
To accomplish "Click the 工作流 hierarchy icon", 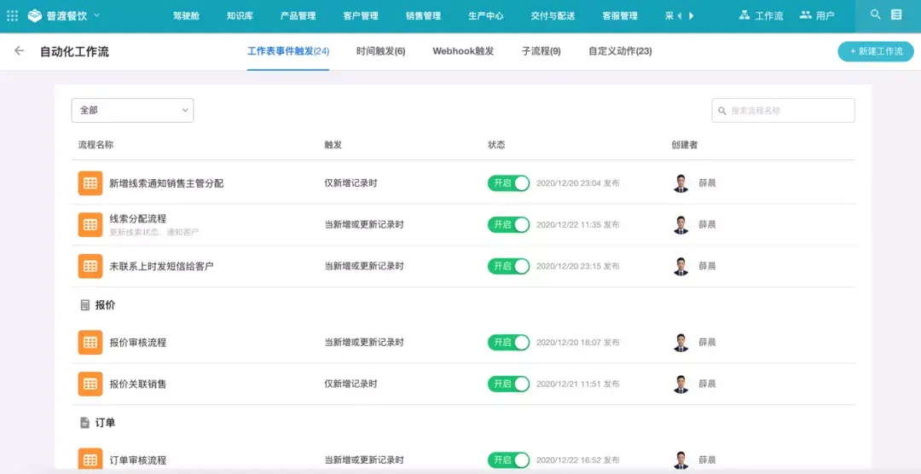I will [x=744, y=15].
